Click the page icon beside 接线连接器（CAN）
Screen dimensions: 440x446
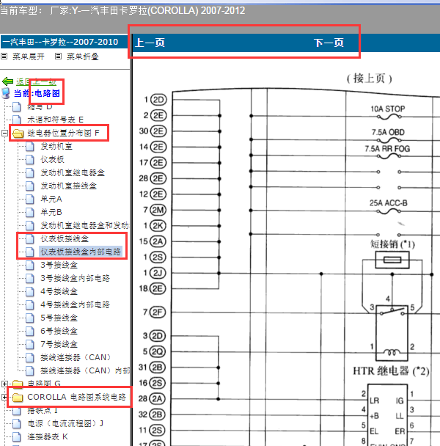30,357
